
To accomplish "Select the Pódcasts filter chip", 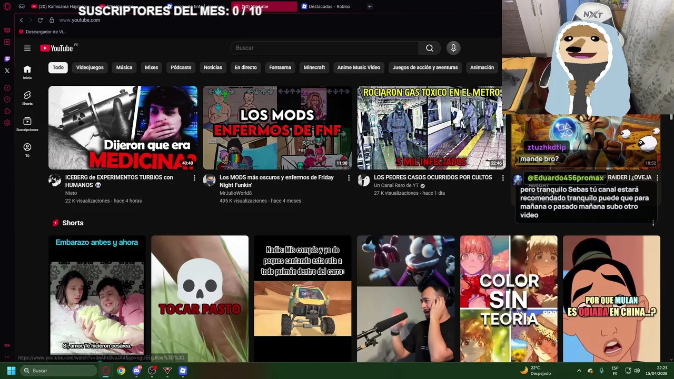I will pyautogui.click(x=181, y=67).
